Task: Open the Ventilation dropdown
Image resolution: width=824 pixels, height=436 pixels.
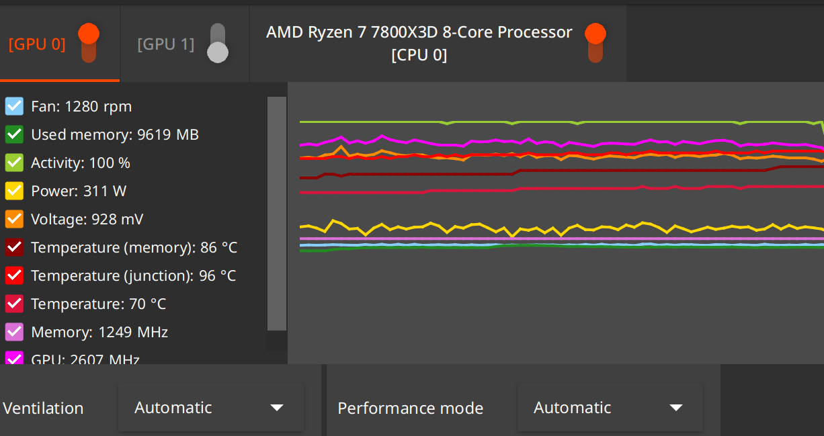Action: coord(210,408)
